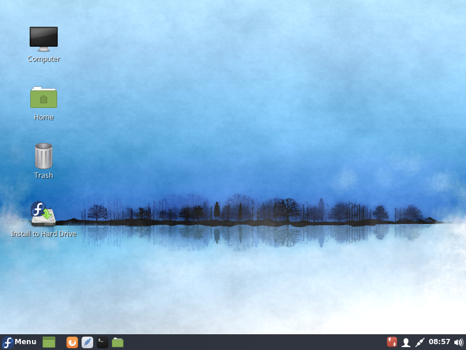Click the Show Desktop panel icon
Image resolution: width=466 pixels, height=350 pixels.
(49, 342)
